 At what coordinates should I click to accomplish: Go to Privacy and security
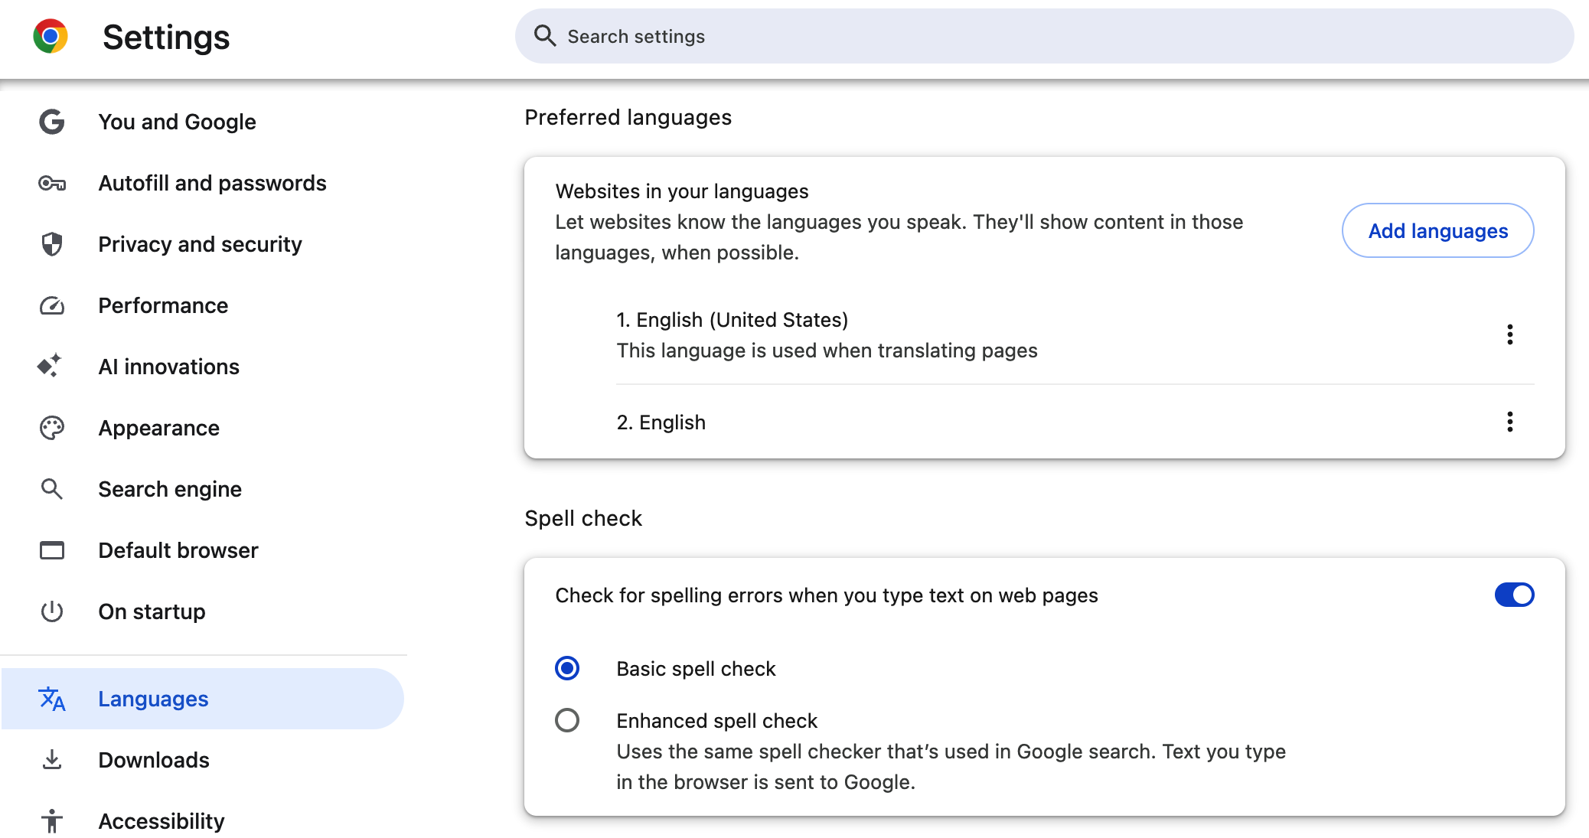pos(203,244)
